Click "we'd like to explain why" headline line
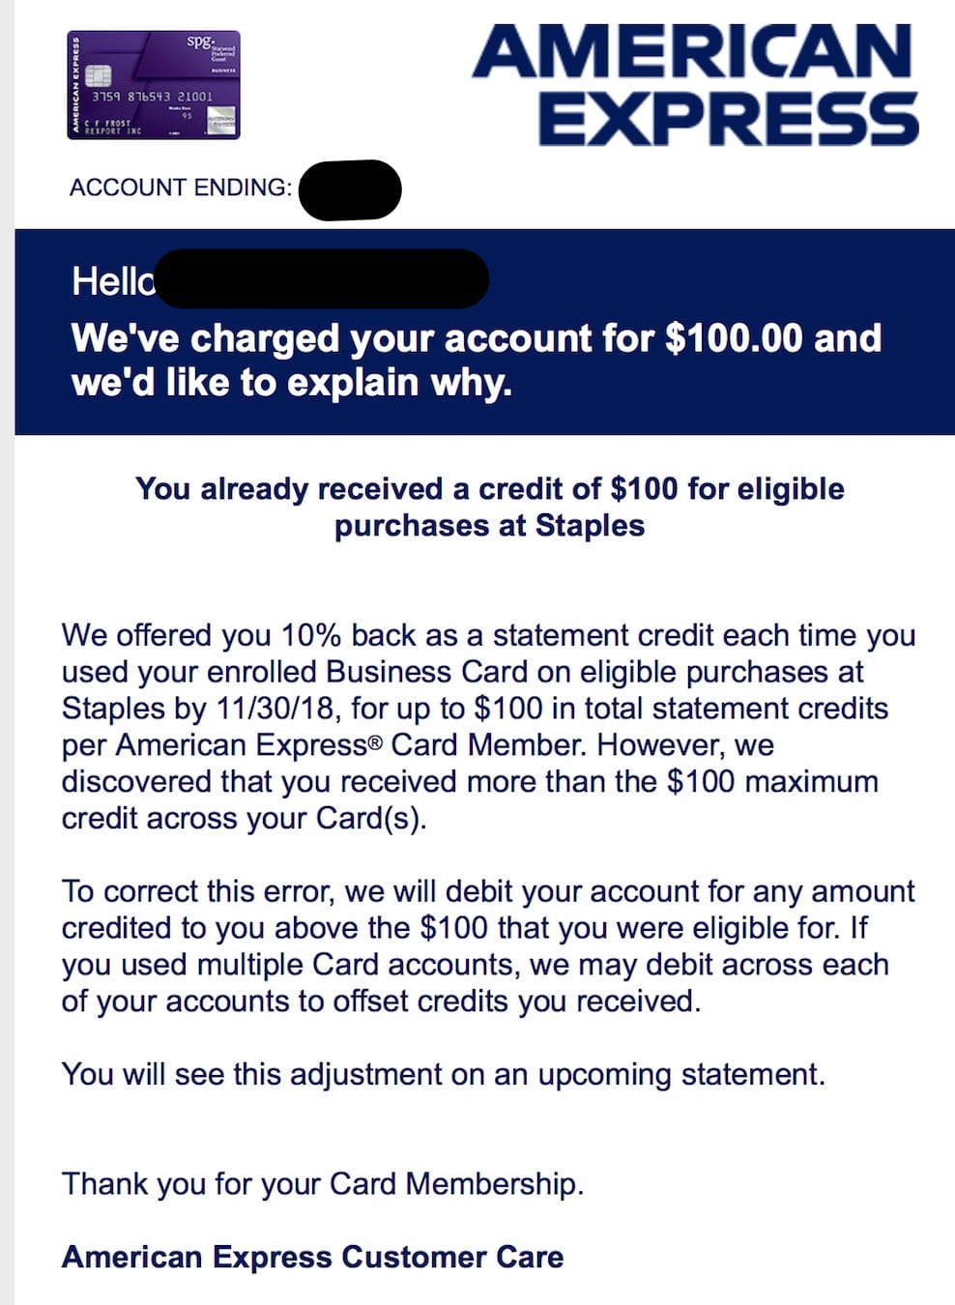The width and height of the screenshot is (955, 1305). [291, 383]
